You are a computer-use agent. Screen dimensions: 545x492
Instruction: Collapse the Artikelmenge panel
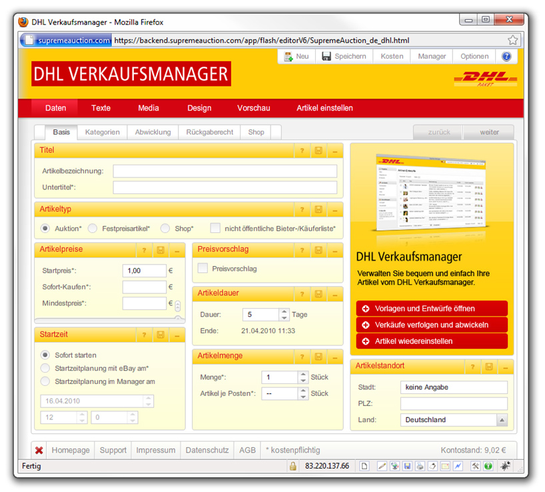coord(335,357)
